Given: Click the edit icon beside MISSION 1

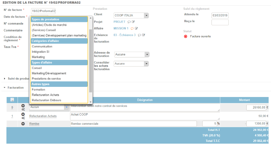Looking at the screenshot, I should 136,28.
